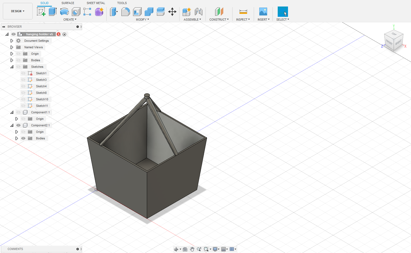
Task: Activate the Extrude tool
Action: (x=53, y=12)
